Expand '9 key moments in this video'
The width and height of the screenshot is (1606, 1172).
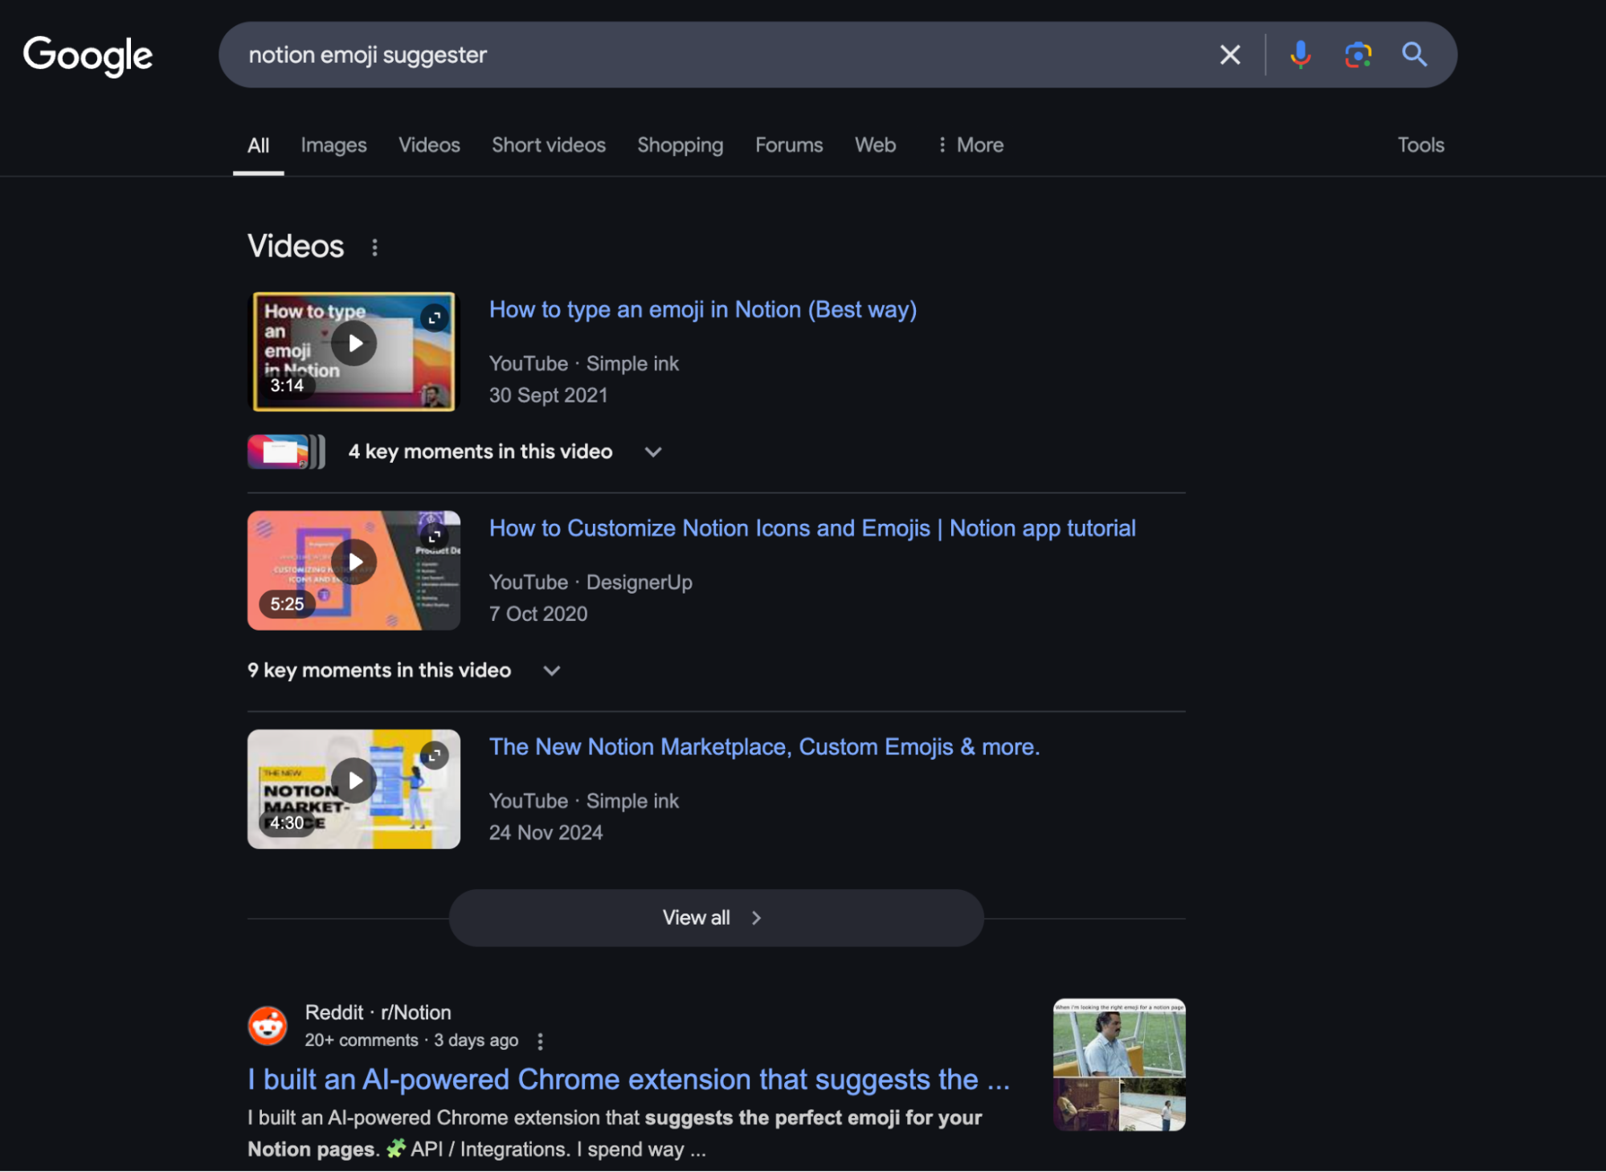404,670
